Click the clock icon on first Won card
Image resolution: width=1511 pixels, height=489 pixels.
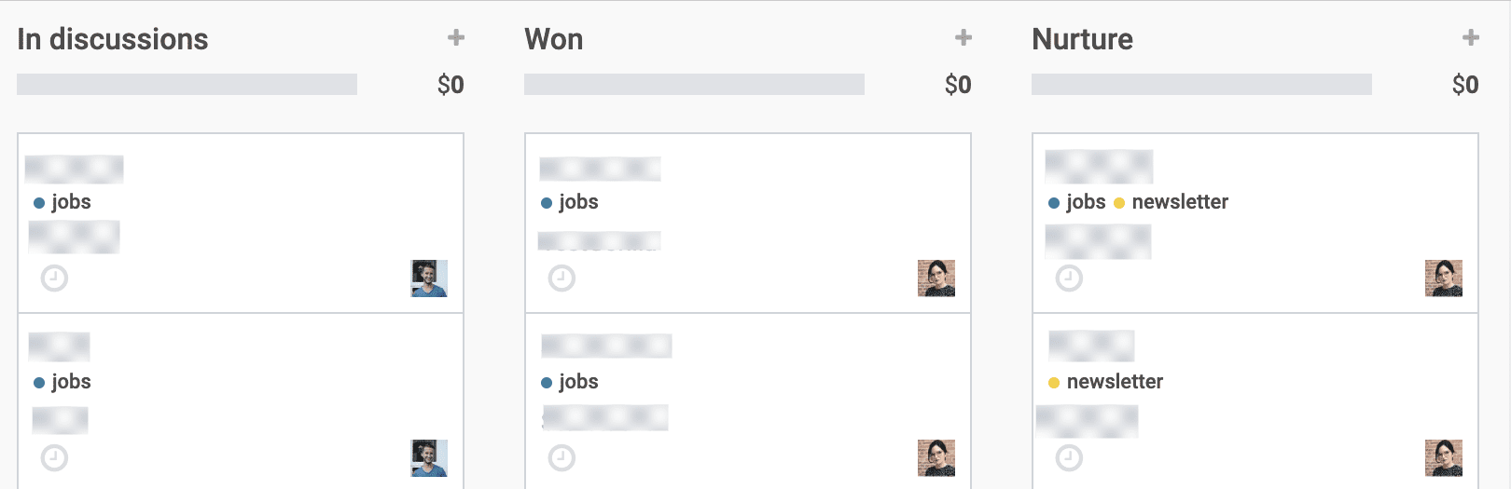[x=561, y=278]
